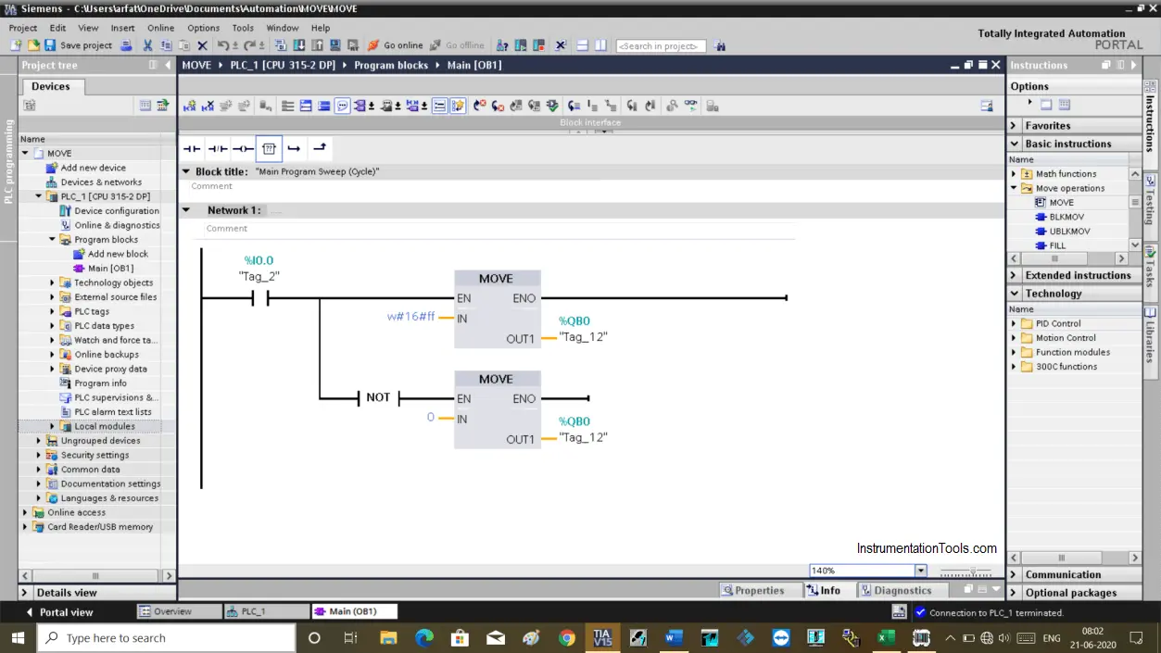Collapse the PLC_1 [CPU 315-2 DP] node
1161x653 pixels.
tap(39, 196)
